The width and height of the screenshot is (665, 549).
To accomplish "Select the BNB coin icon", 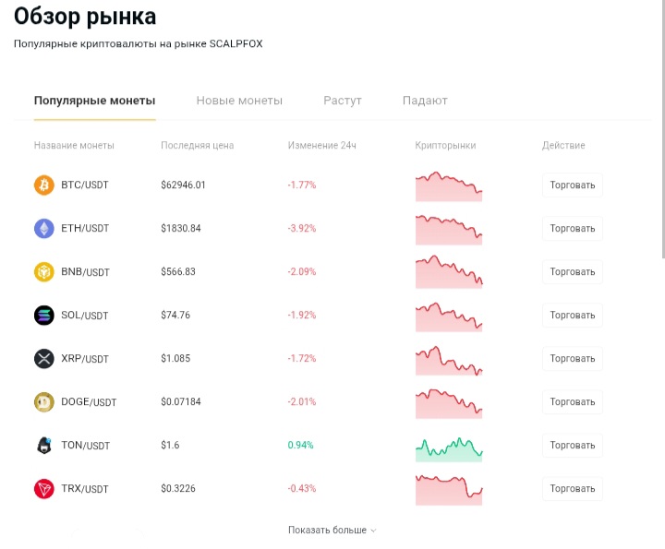I will [44, 272].
